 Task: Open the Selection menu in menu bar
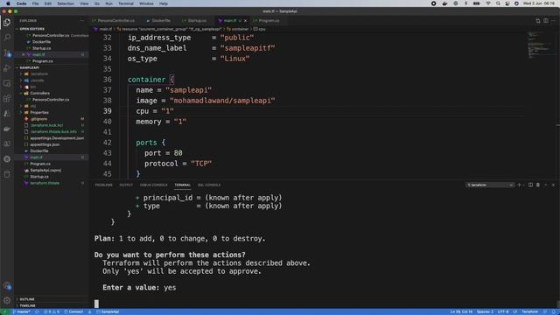[66, 3]
